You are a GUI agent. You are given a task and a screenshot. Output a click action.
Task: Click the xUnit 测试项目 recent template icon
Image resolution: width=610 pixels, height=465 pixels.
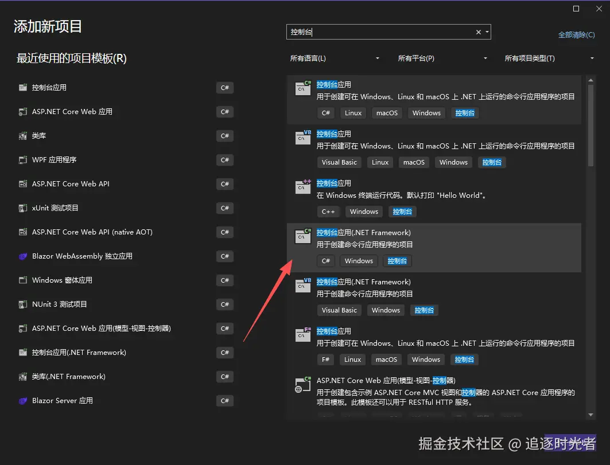(23, 208)
